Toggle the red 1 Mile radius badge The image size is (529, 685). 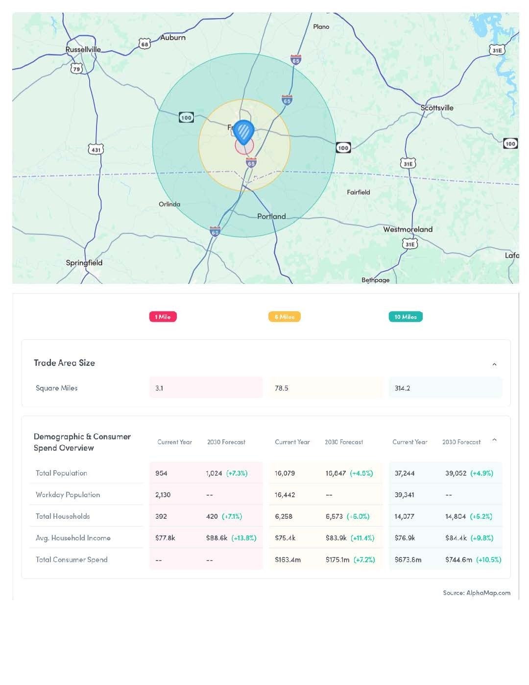(163, 317)
